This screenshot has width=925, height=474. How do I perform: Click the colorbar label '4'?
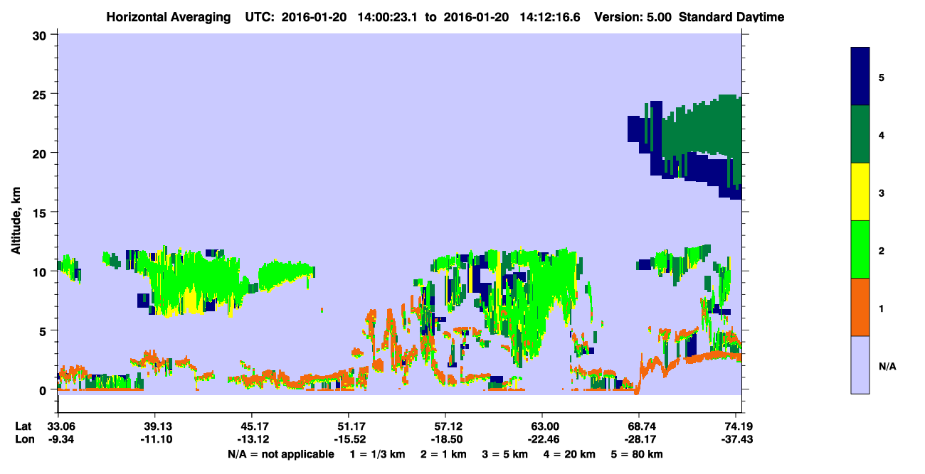881,134
